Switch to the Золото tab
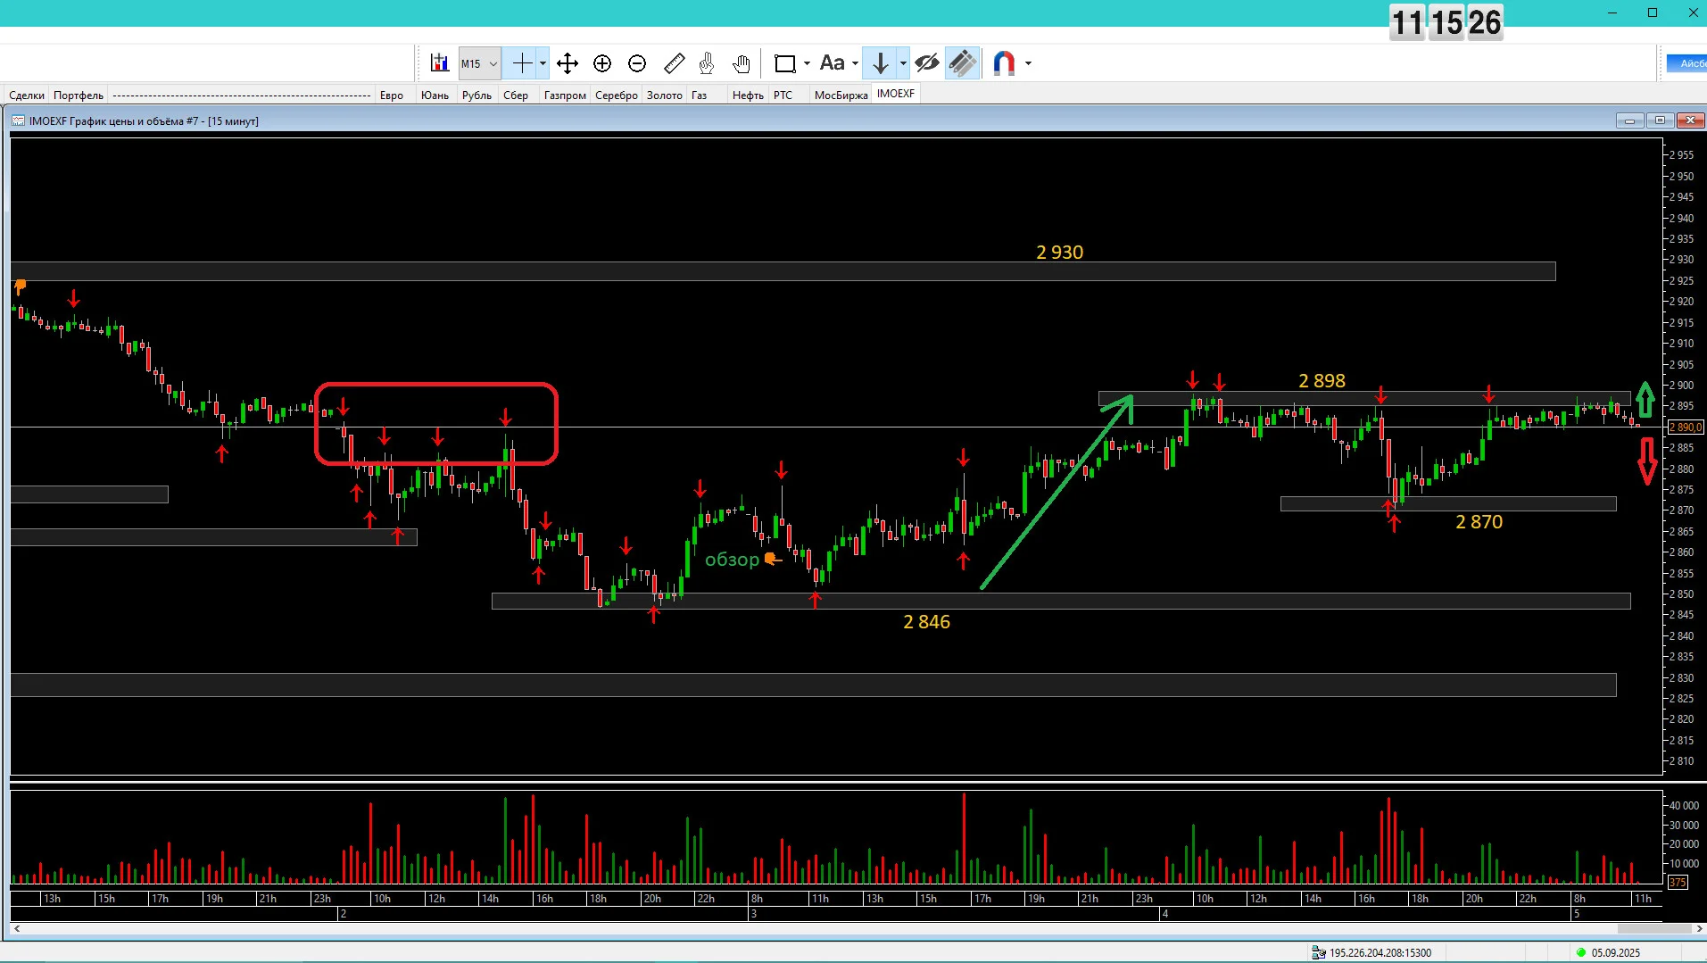1707x963 pixels. (x=665, y=95)
